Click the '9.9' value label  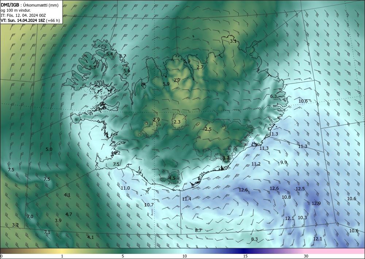(x=284, y=162)
